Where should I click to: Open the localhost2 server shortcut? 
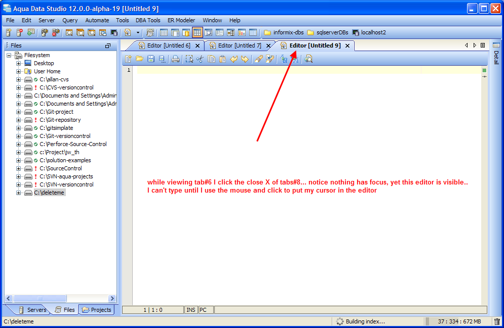[369, 32]
